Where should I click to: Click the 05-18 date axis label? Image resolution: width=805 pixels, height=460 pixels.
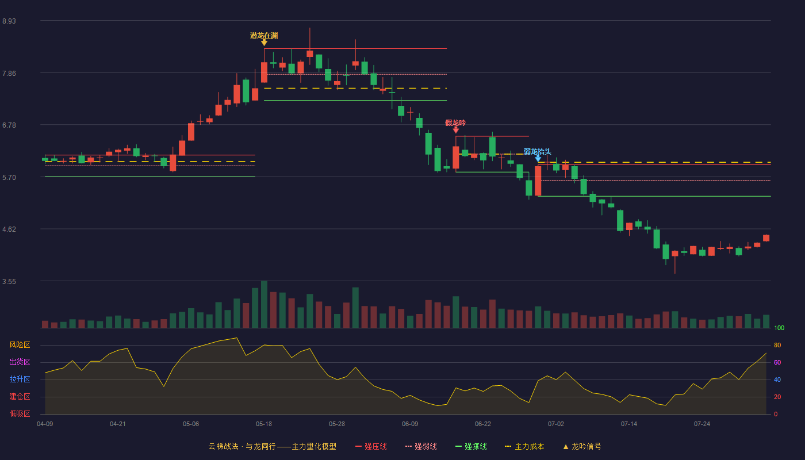tap(264, 424)
